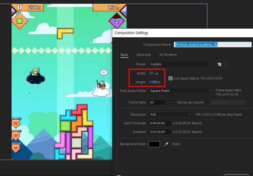This screenshot has height=176, width=253.
Task: Click the bottom heart life badge
Action: click(x=16, y=147)
